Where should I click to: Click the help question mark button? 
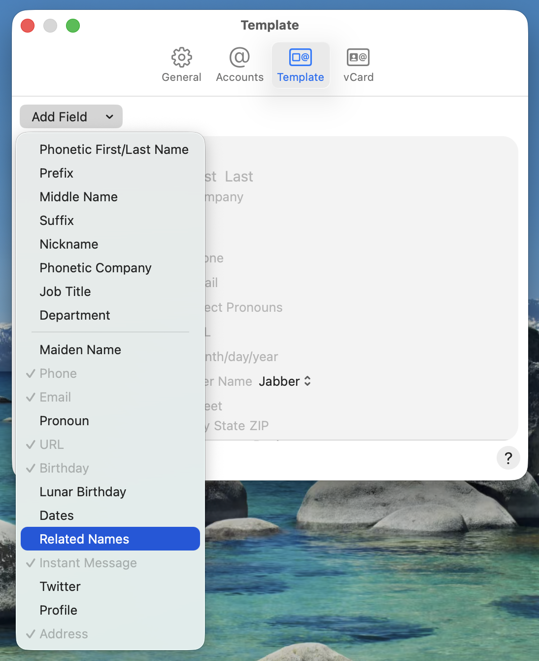508,458
